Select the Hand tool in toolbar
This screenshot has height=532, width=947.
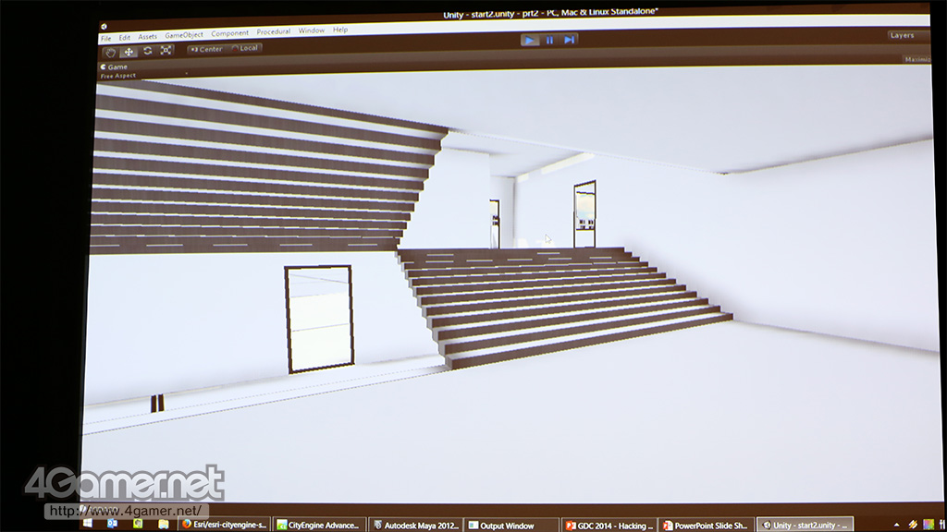(109, 51)
